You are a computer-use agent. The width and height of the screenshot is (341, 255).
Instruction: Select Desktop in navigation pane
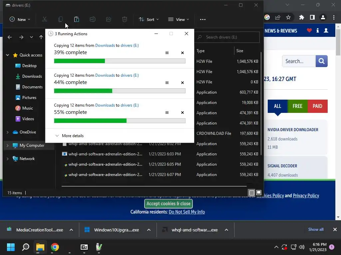tap(26, 66)
